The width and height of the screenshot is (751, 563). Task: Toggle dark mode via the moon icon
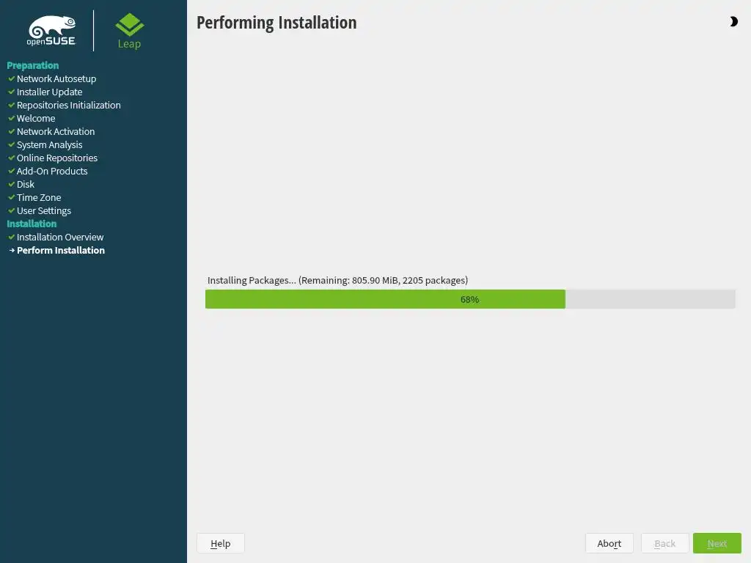[x=733, y=21]
